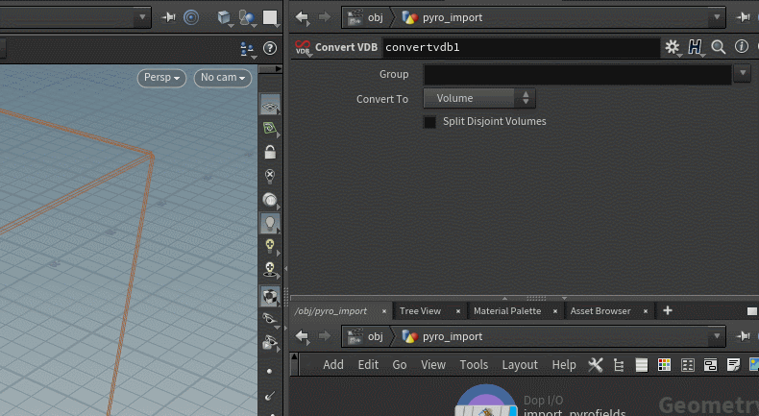Open the network Tools menu
This screenshot has height=416, width=759.
474,365
